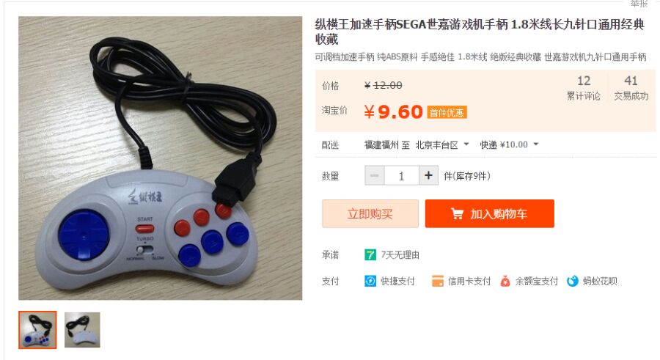Click the blue 蚂蚁花呗 icon
Image resolution: width=660 pixels, height=360 pixels.
(573, 281)
